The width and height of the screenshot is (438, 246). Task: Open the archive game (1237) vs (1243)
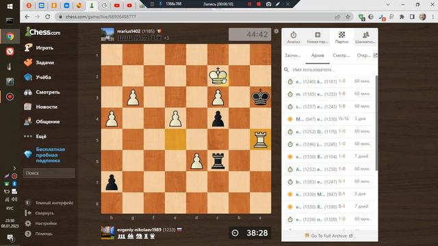pyautogui.click(x=328, y=107)
